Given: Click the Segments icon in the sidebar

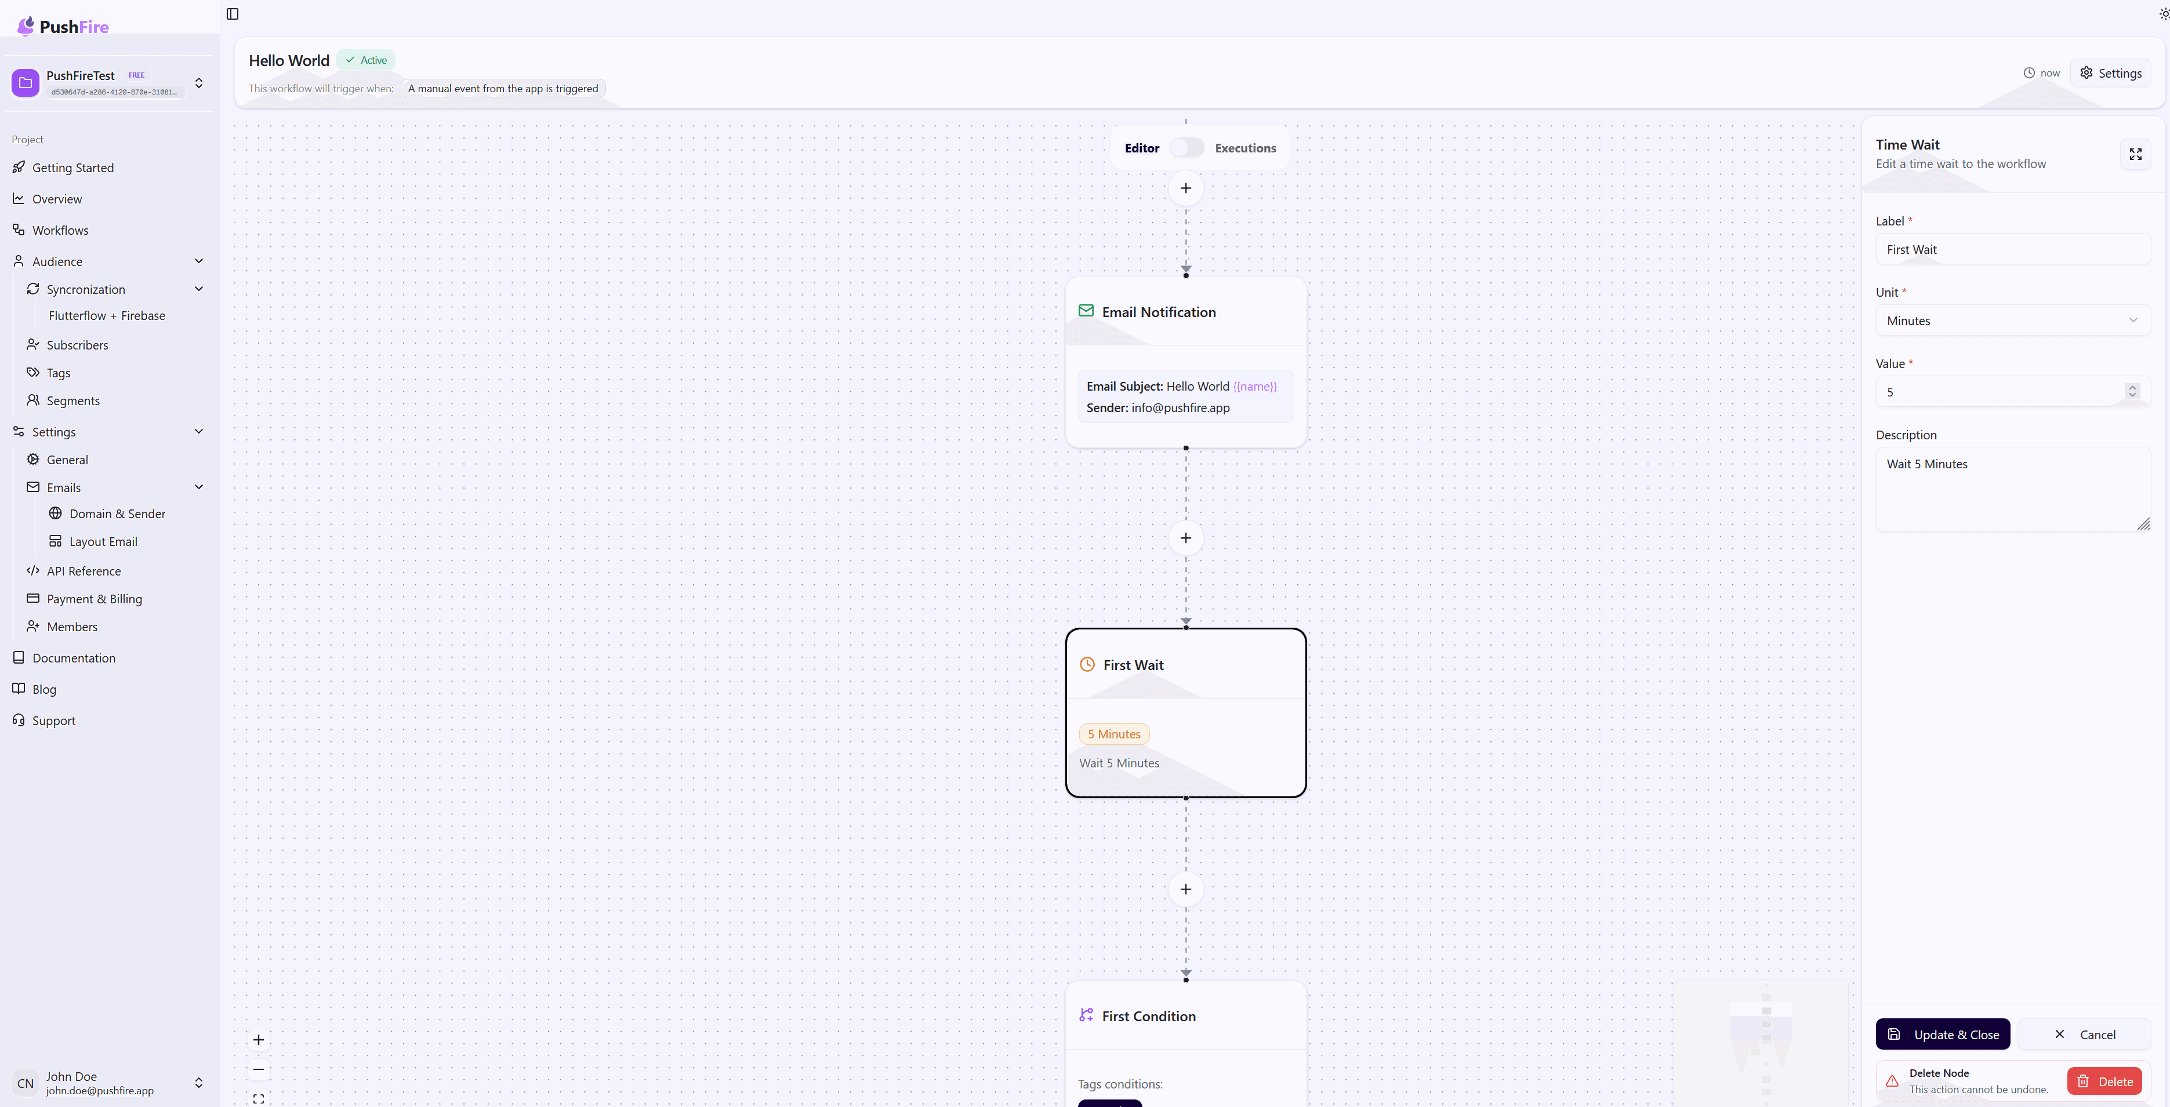Looking at the screenshot, I should 34,400.
